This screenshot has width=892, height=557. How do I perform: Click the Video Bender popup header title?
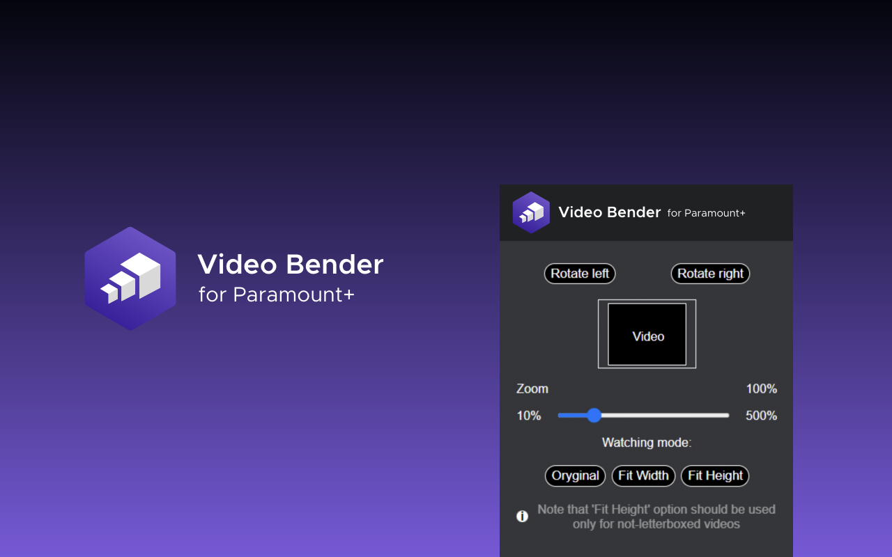[610, 212]
